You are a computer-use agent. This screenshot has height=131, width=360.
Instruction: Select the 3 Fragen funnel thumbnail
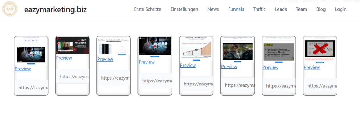point(279,52)
